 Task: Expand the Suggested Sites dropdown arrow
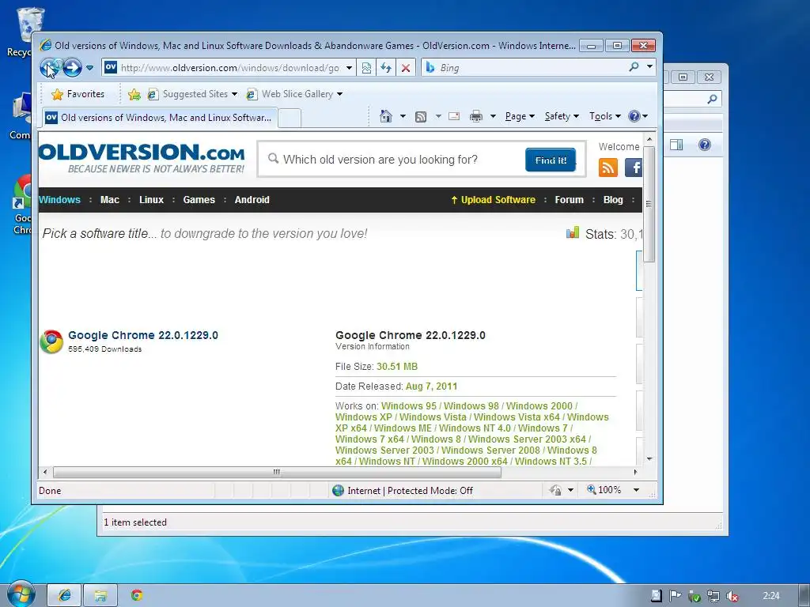point(234,94)
